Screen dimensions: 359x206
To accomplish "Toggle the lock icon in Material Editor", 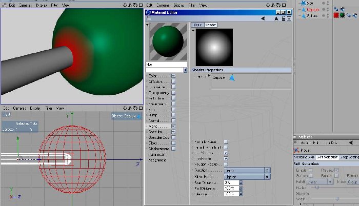I will pyautogui.click(x=284, y=19).
